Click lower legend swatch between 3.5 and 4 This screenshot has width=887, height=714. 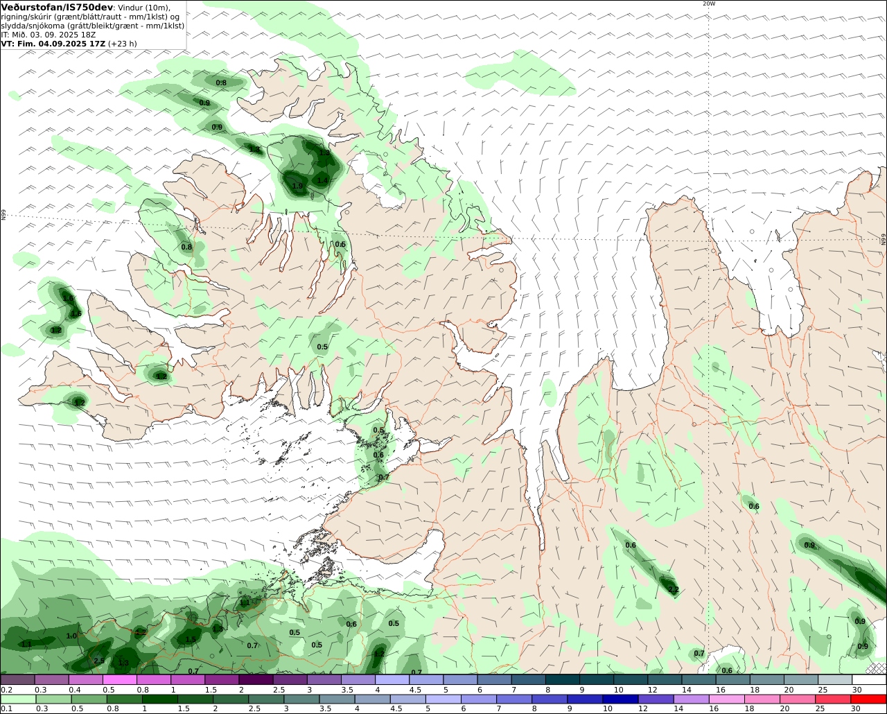coord(337,699)
